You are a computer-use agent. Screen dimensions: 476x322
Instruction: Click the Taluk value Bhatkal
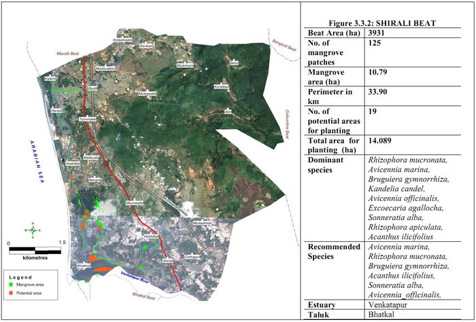pyautogui.click(x=382, y=316)
